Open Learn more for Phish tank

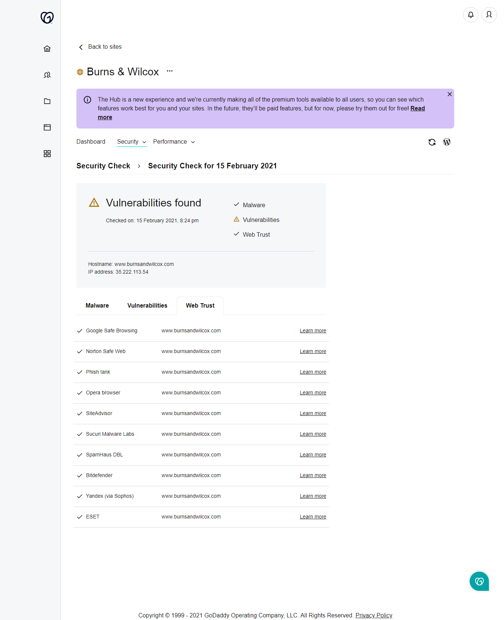[x=313, y=372]
